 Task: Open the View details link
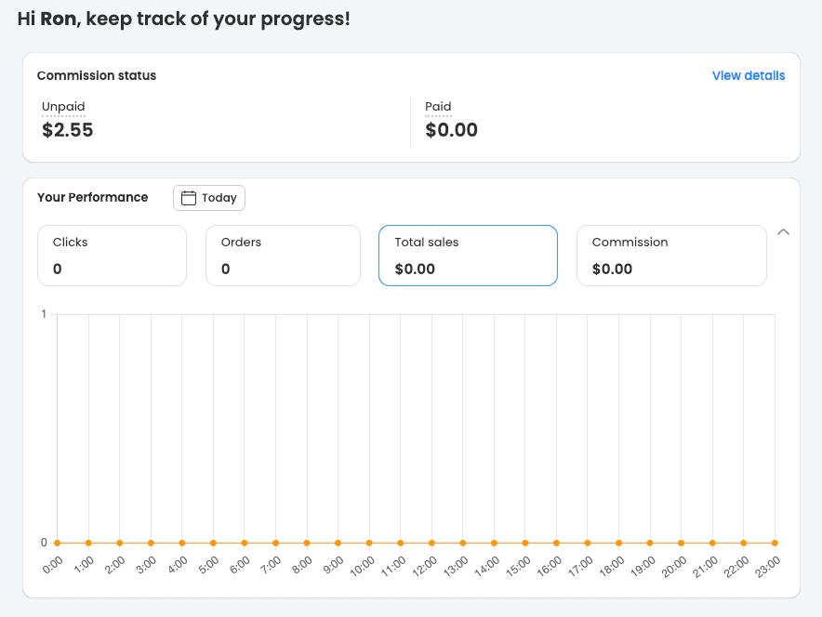pos(749,75)
